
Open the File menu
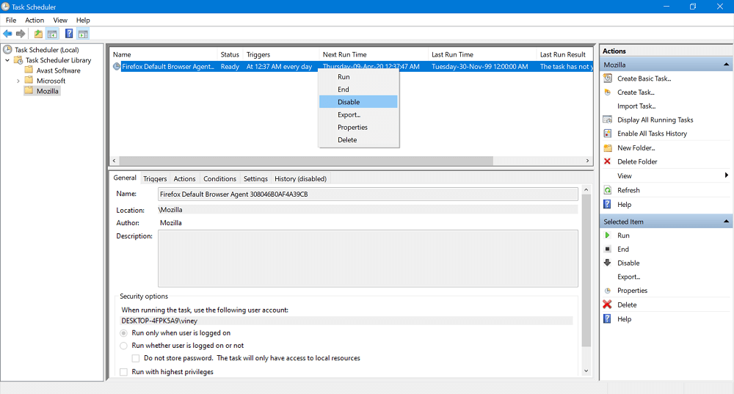(11, 20)
